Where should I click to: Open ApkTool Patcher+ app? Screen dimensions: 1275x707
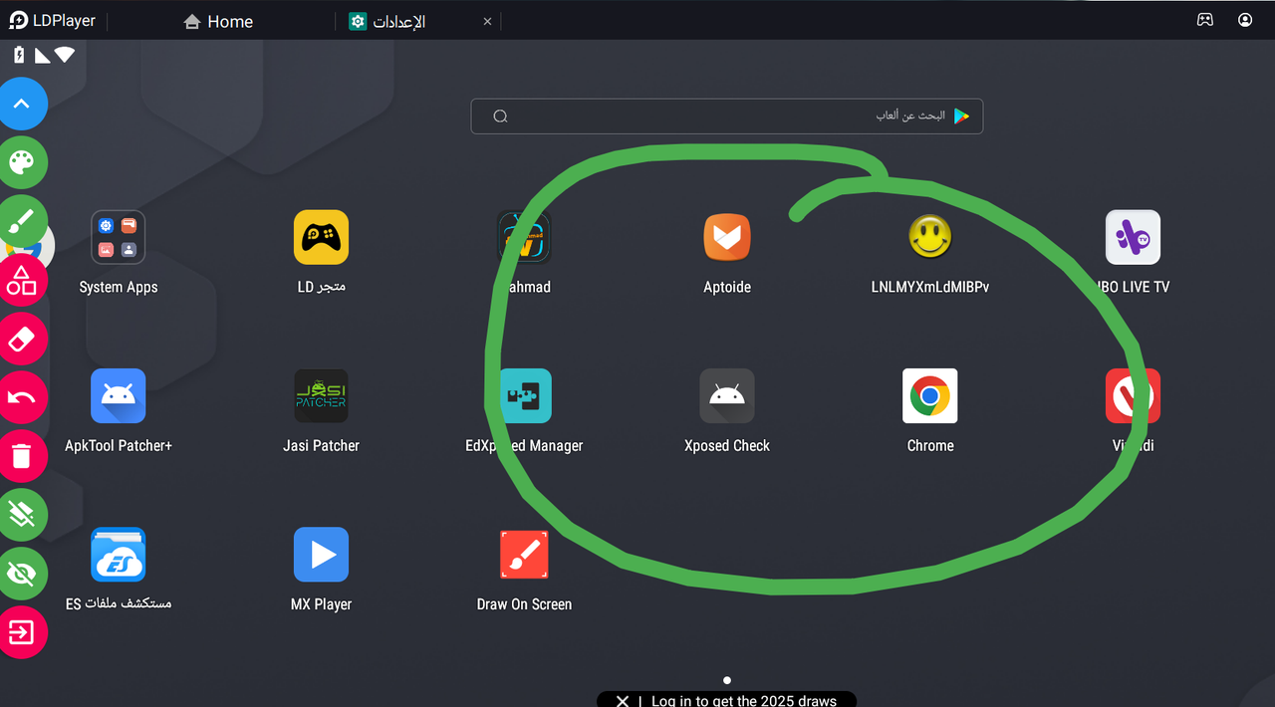119,396
